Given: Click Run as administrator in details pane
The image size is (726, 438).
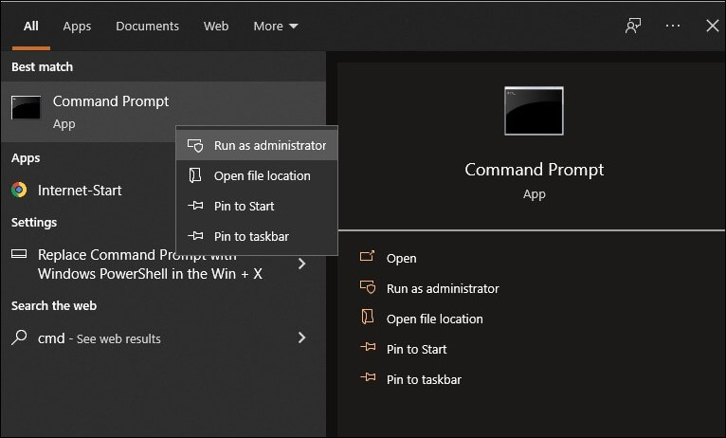Looking at the screenshot, I should [x=443, y=288].
